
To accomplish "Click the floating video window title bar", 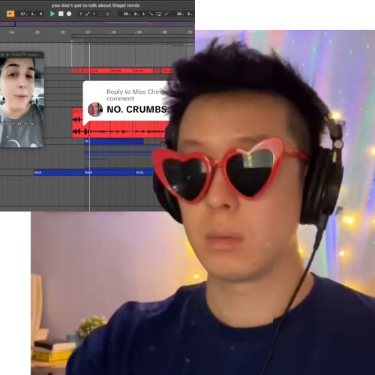I will click(22, 55).
